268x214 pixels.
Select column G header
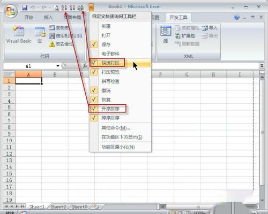187,74
